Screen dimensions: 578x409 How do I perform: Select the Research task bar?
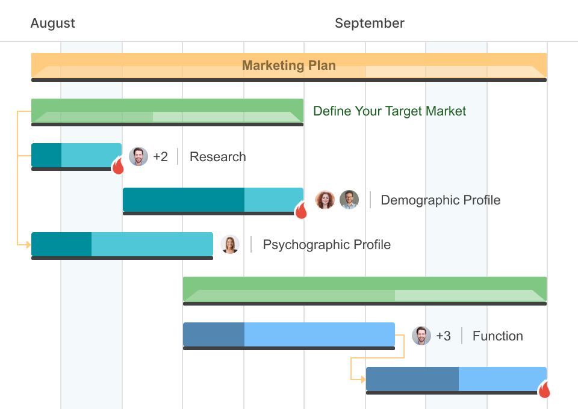76,155
